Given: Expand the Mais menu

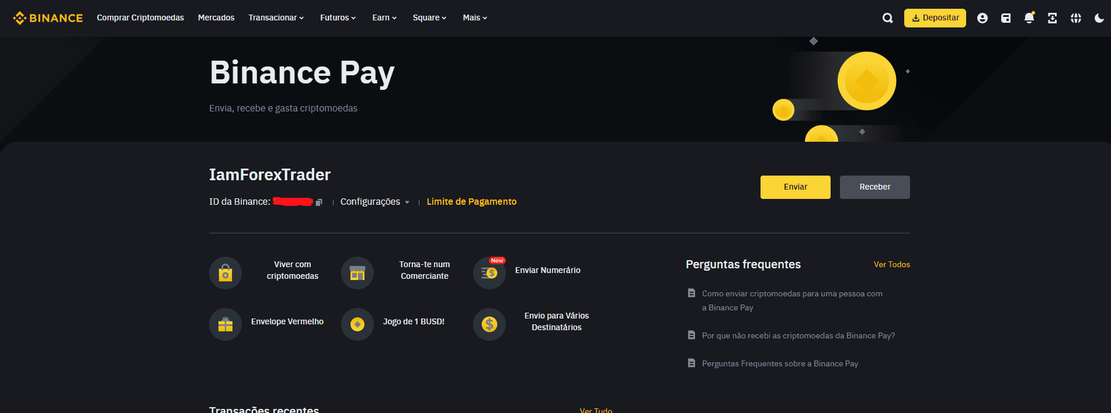Looking at the screenshot, I should click(x=475, y=18).
